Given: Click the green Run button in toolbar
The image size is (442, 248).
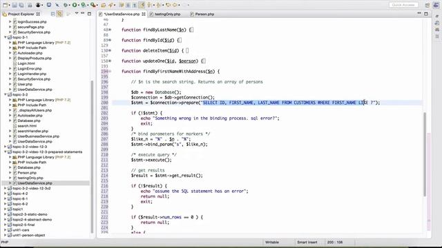Looking at the screenshot, I should 75,5.
